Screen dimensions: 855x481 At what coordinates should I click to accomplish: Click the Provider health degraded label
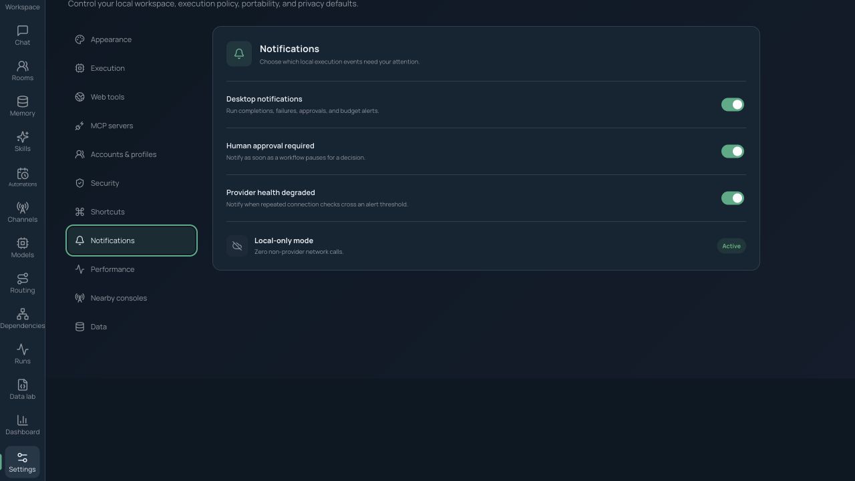pos(271,192)
